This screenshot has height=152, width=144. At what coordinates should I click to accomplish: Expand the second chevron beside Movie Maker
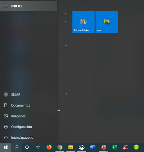click(66, 21)
